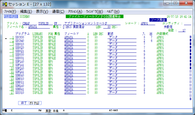Minimize the session window

(x=168, y=3)
